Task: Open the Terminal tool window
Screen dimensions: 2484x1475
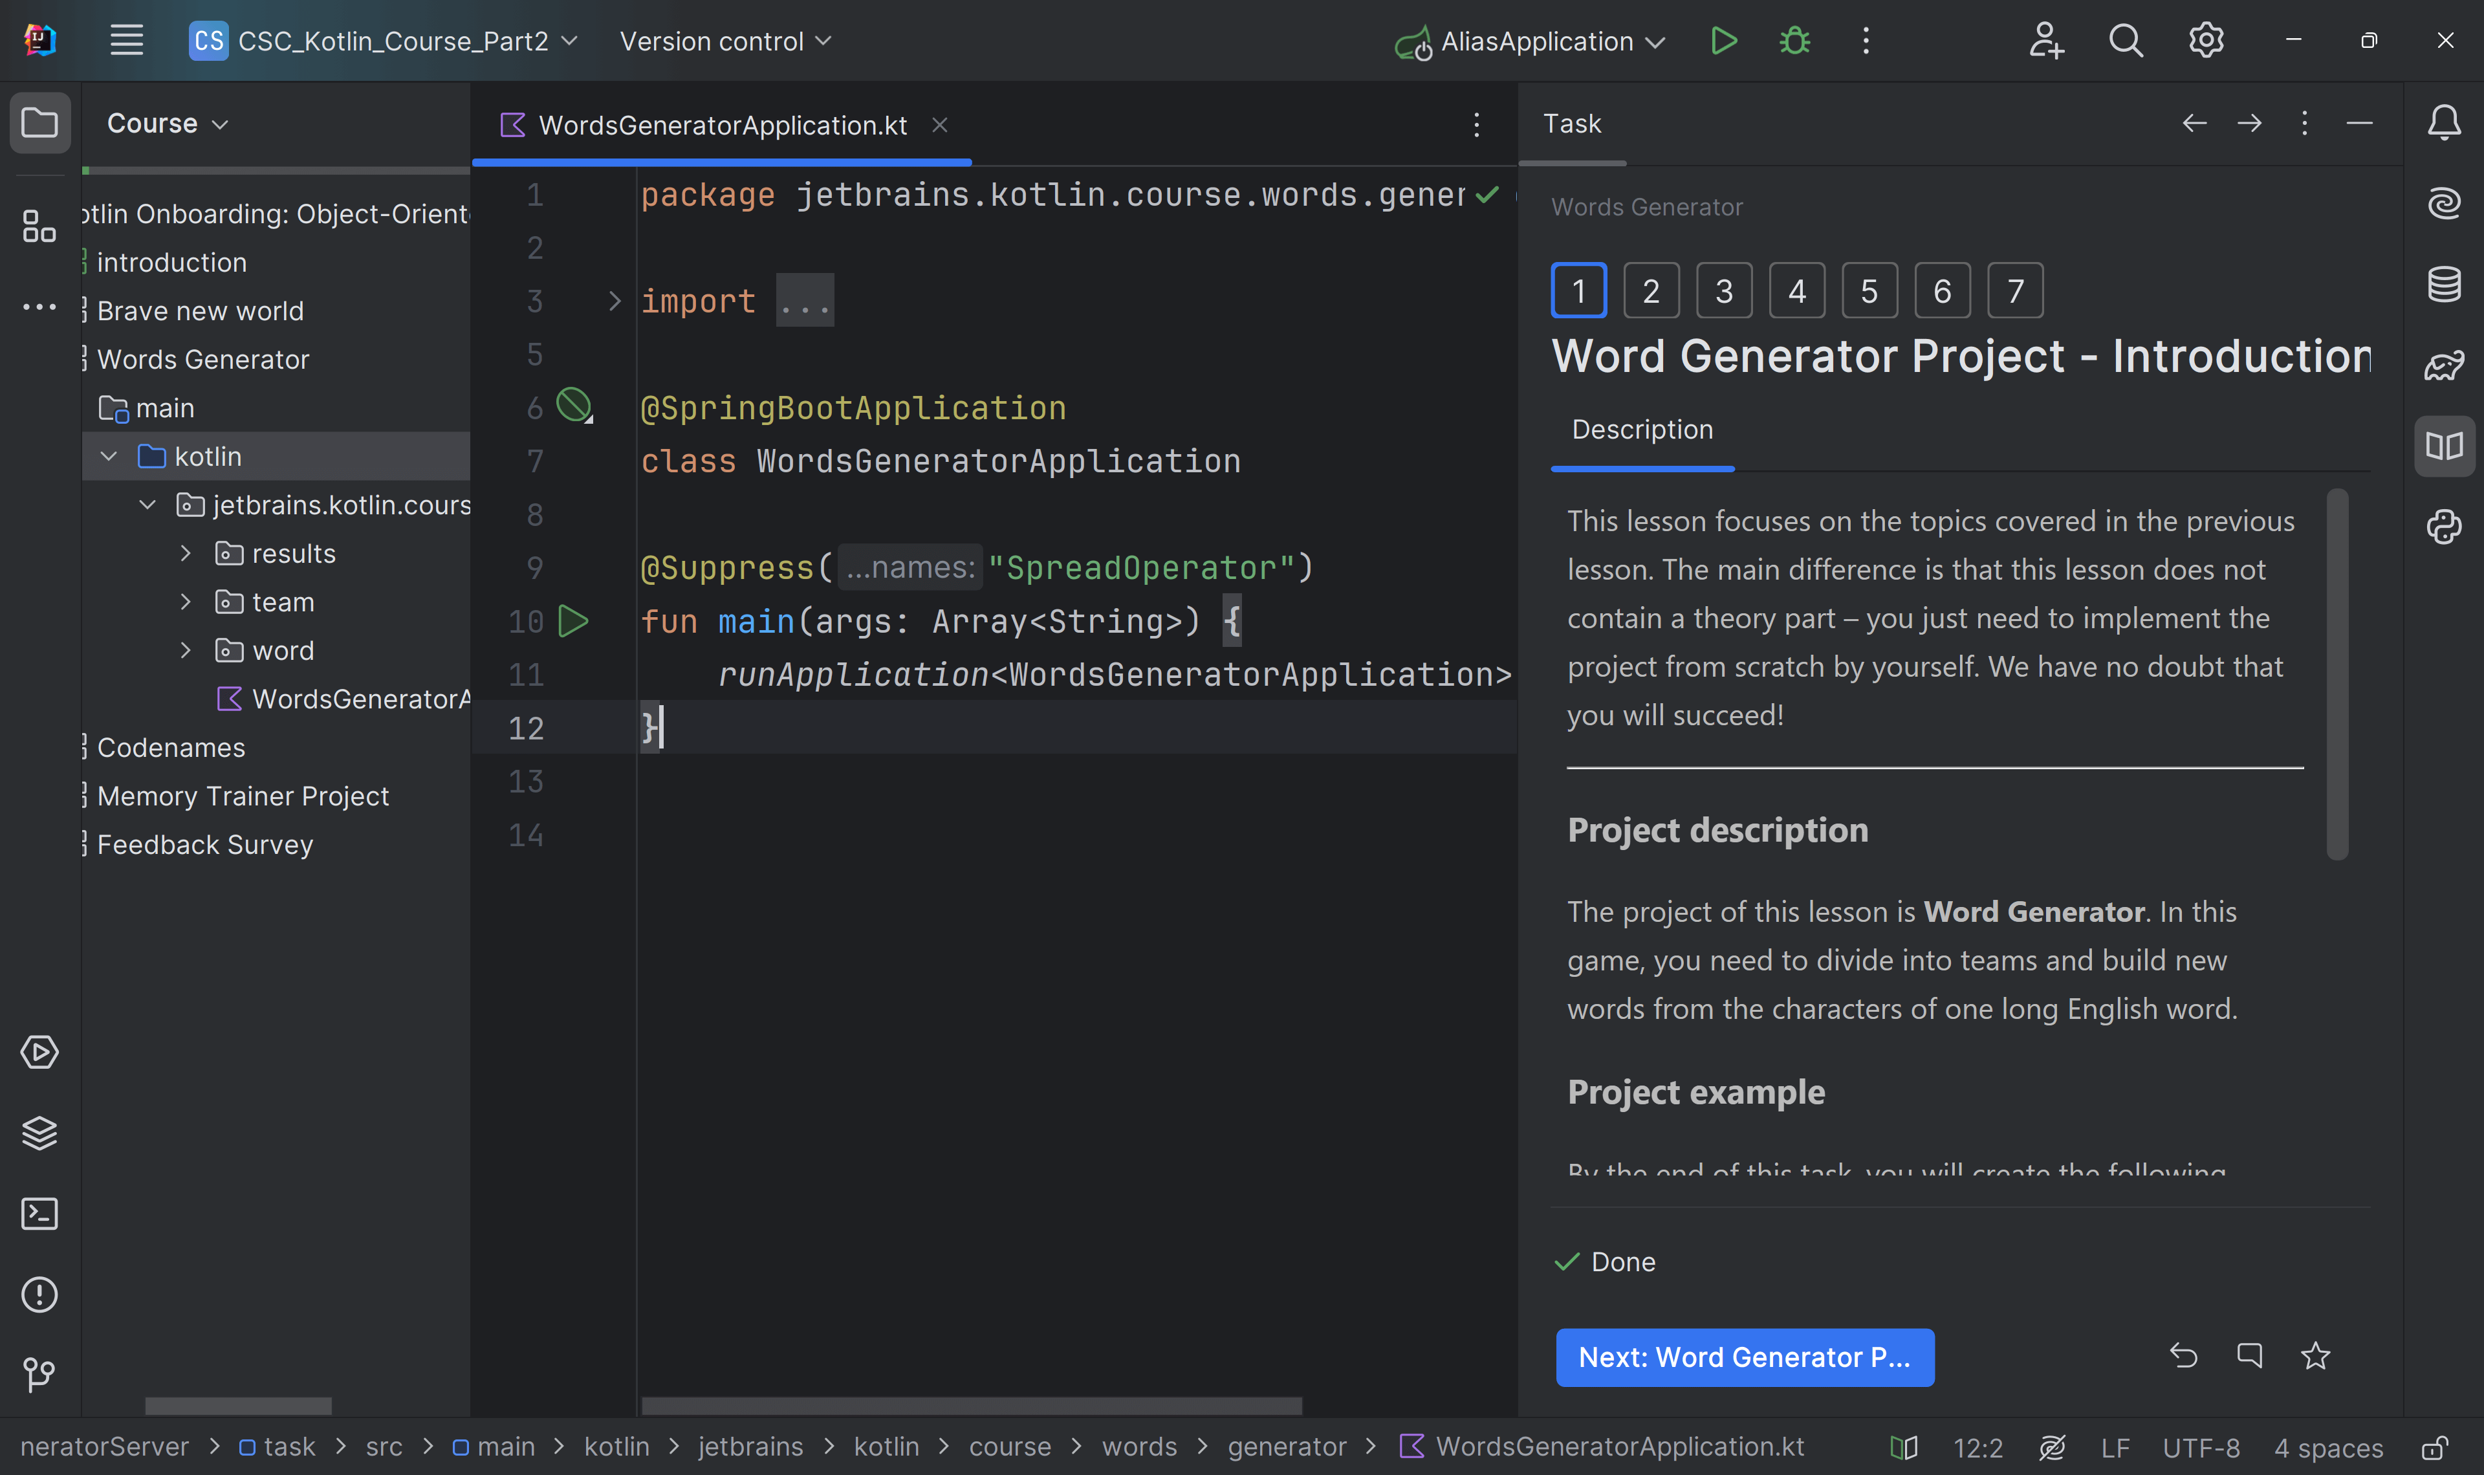Action: pos(39,1214)
